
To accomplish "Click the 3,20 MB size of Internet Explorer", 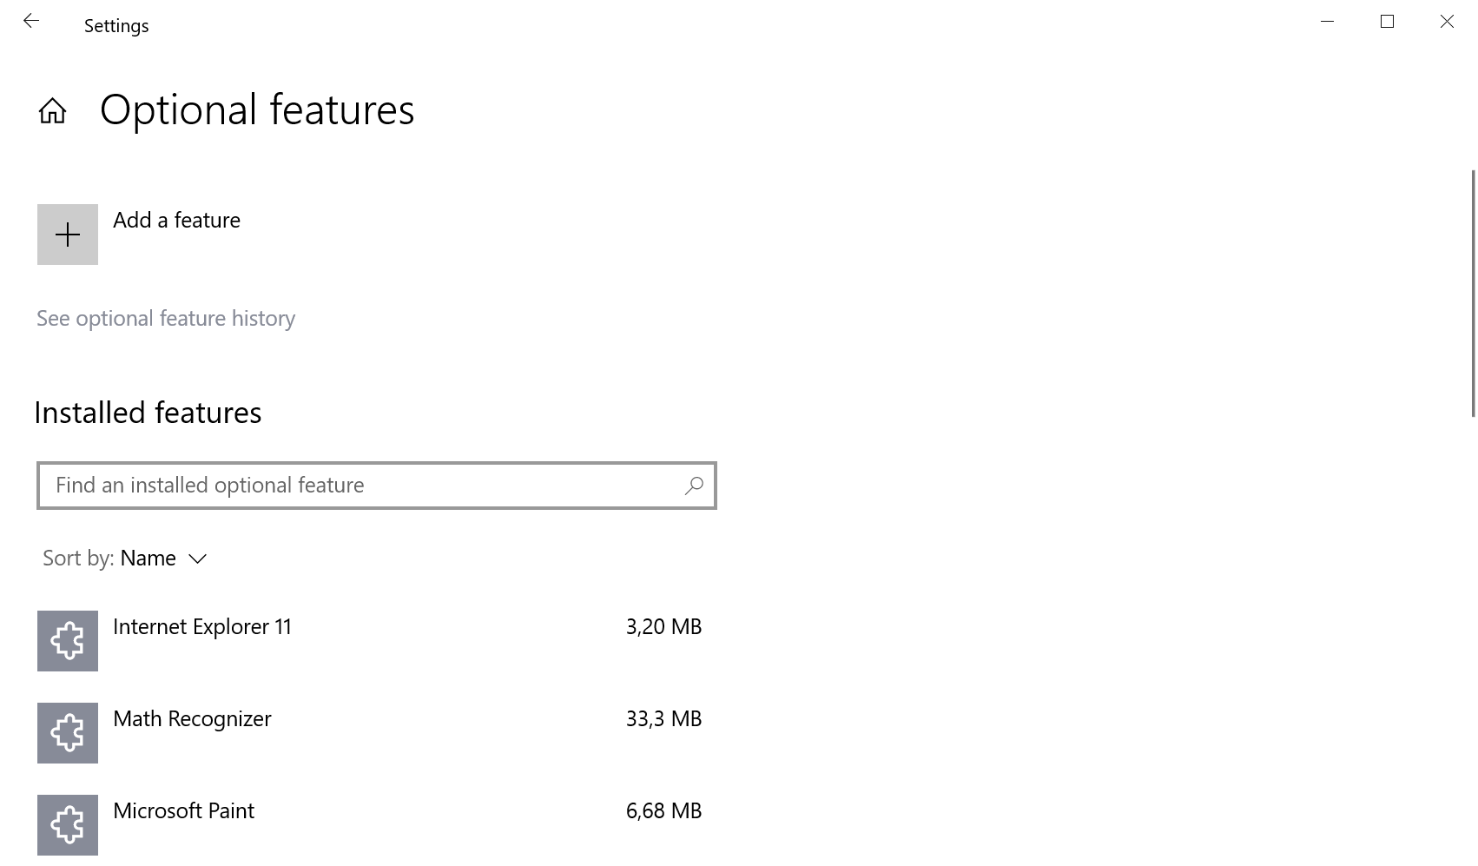I will pos(663,627).
